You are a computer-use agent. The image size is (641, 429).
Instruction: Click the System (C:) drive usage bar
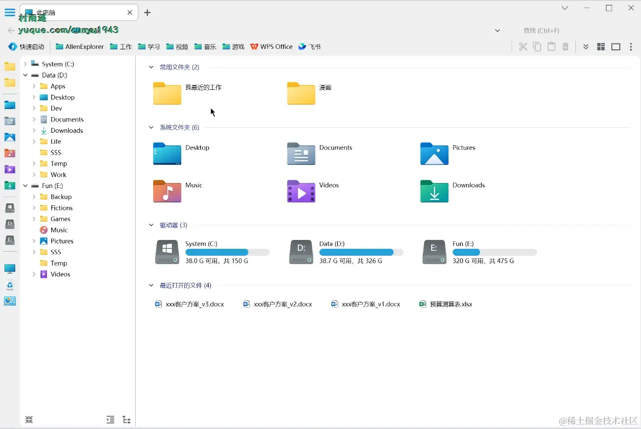pos(228,252)
